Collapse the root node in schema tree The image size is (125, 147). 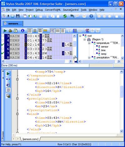pos(80,36)
